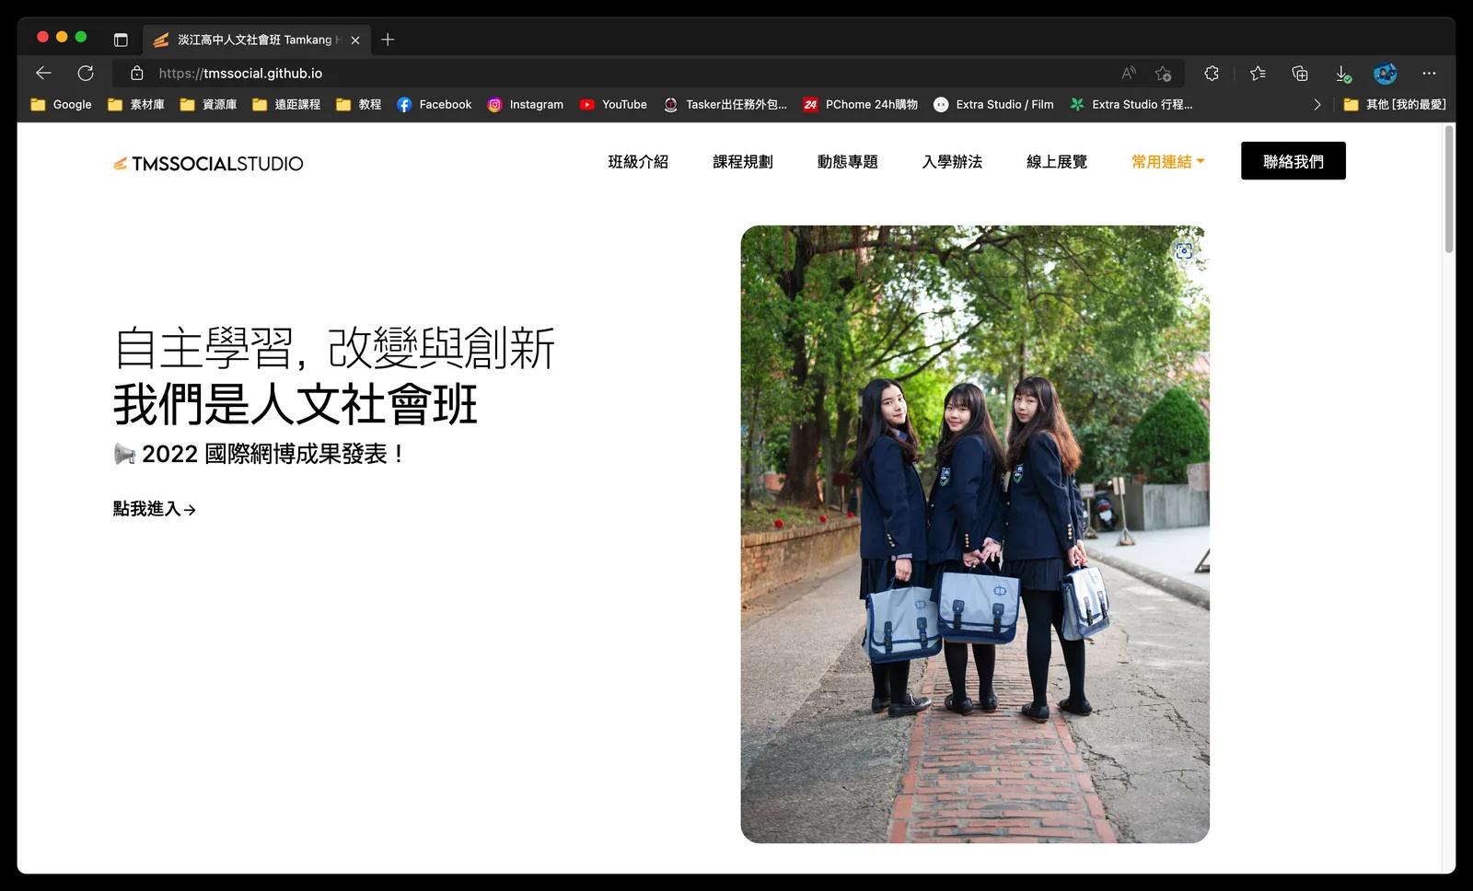Open the vertical tabs icon
The height and width of the screenshot is (891, 1473).
121,40
